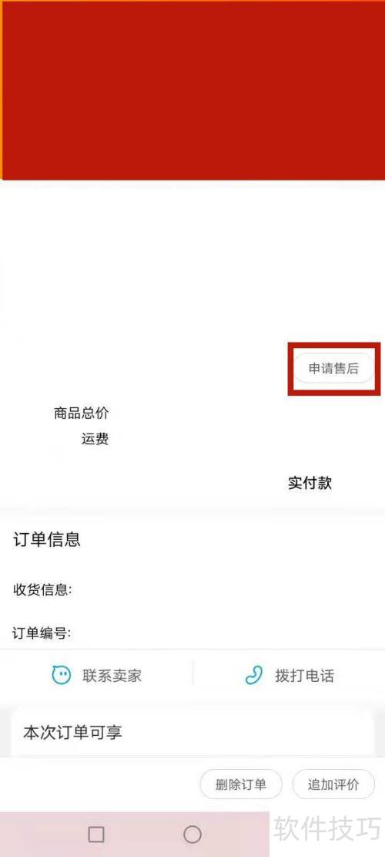
Task: Select the 订单编号 row
Action: 192,633
